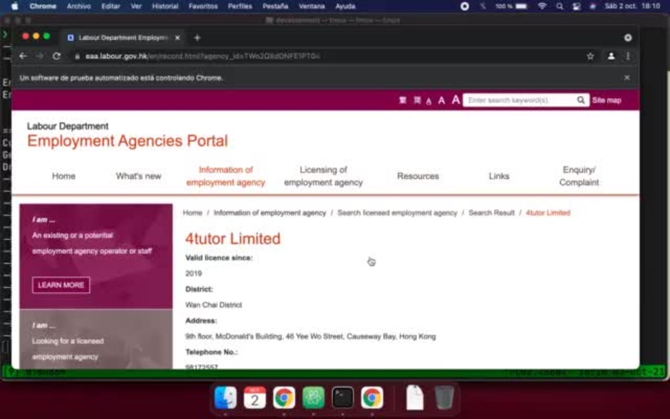Screen dimensions: 670x419
Task: Select the smallest text size A
Action: (429, 101)
